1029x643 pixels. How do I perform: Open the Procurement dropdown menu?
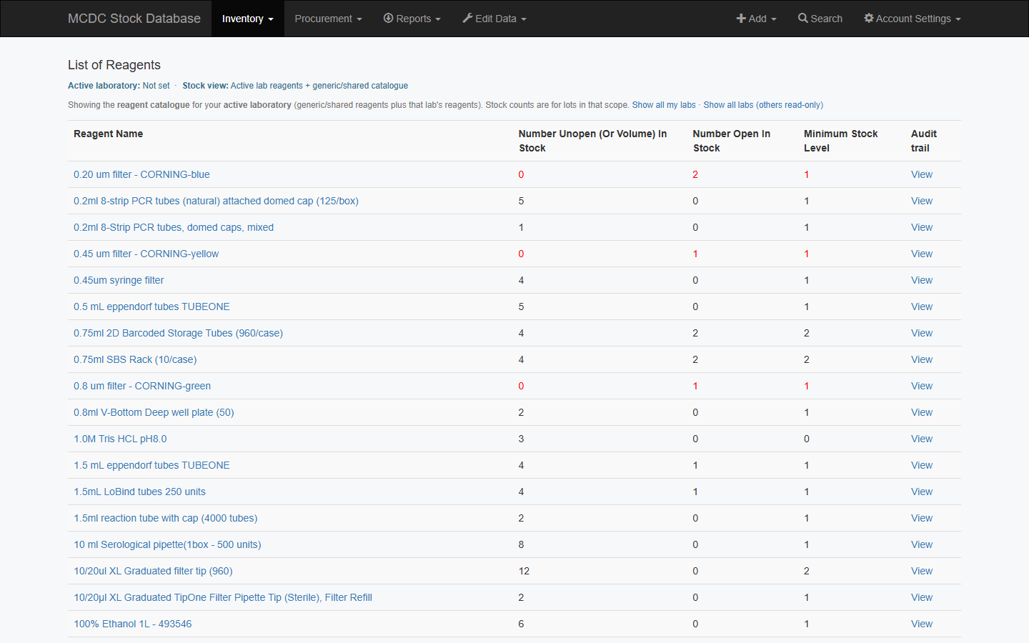329,19
